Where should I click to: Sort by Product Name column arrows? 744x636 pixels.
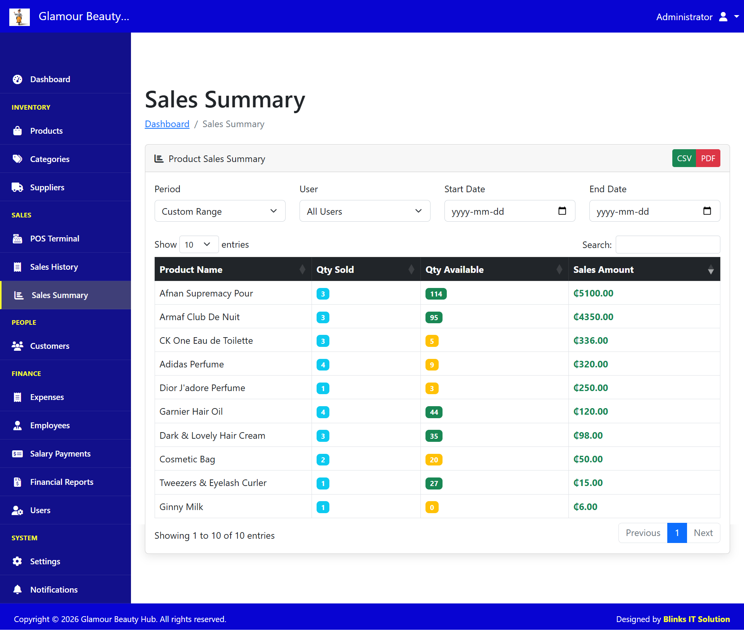[302, 269]
